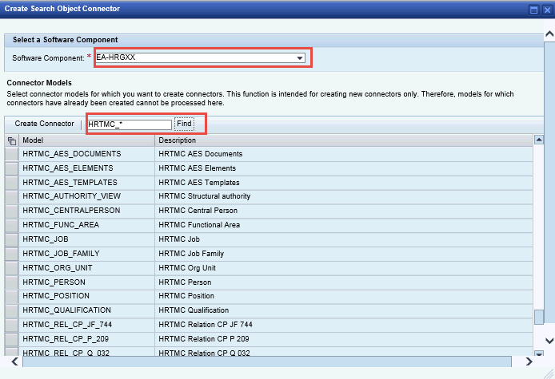Click row selector for HRTMC_PERSON
The image size is (555, 379).
pos(12,282)
